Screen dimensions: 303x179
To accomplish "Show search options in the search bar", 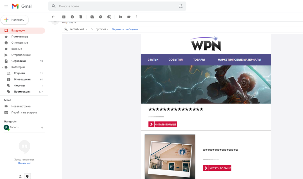I will click(x=181, y=6).
